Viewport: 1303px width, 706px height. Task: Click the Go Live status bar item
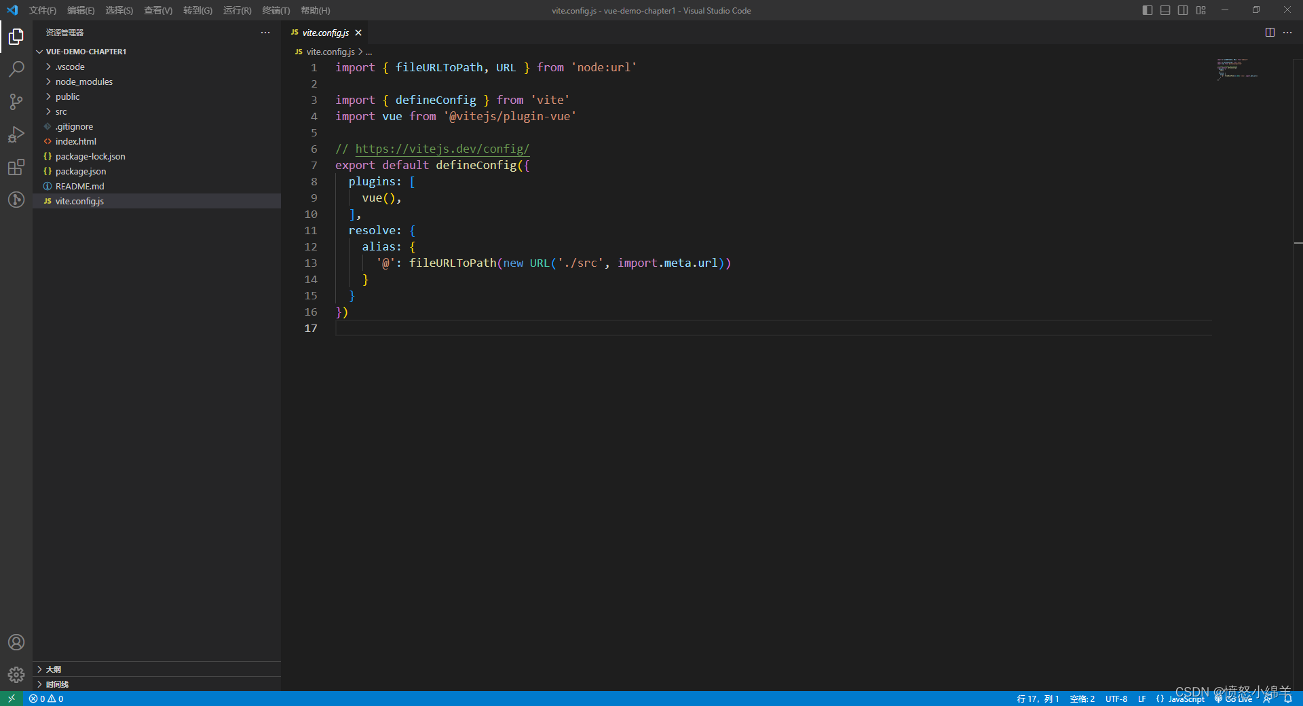click(x=1233, y=699)
